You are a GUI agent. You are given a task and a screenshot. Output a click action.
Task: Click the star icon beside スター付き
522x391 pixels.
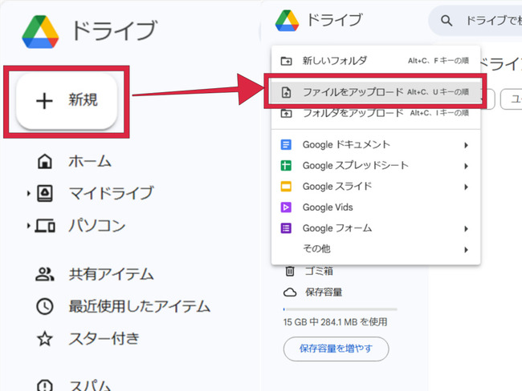45,339
